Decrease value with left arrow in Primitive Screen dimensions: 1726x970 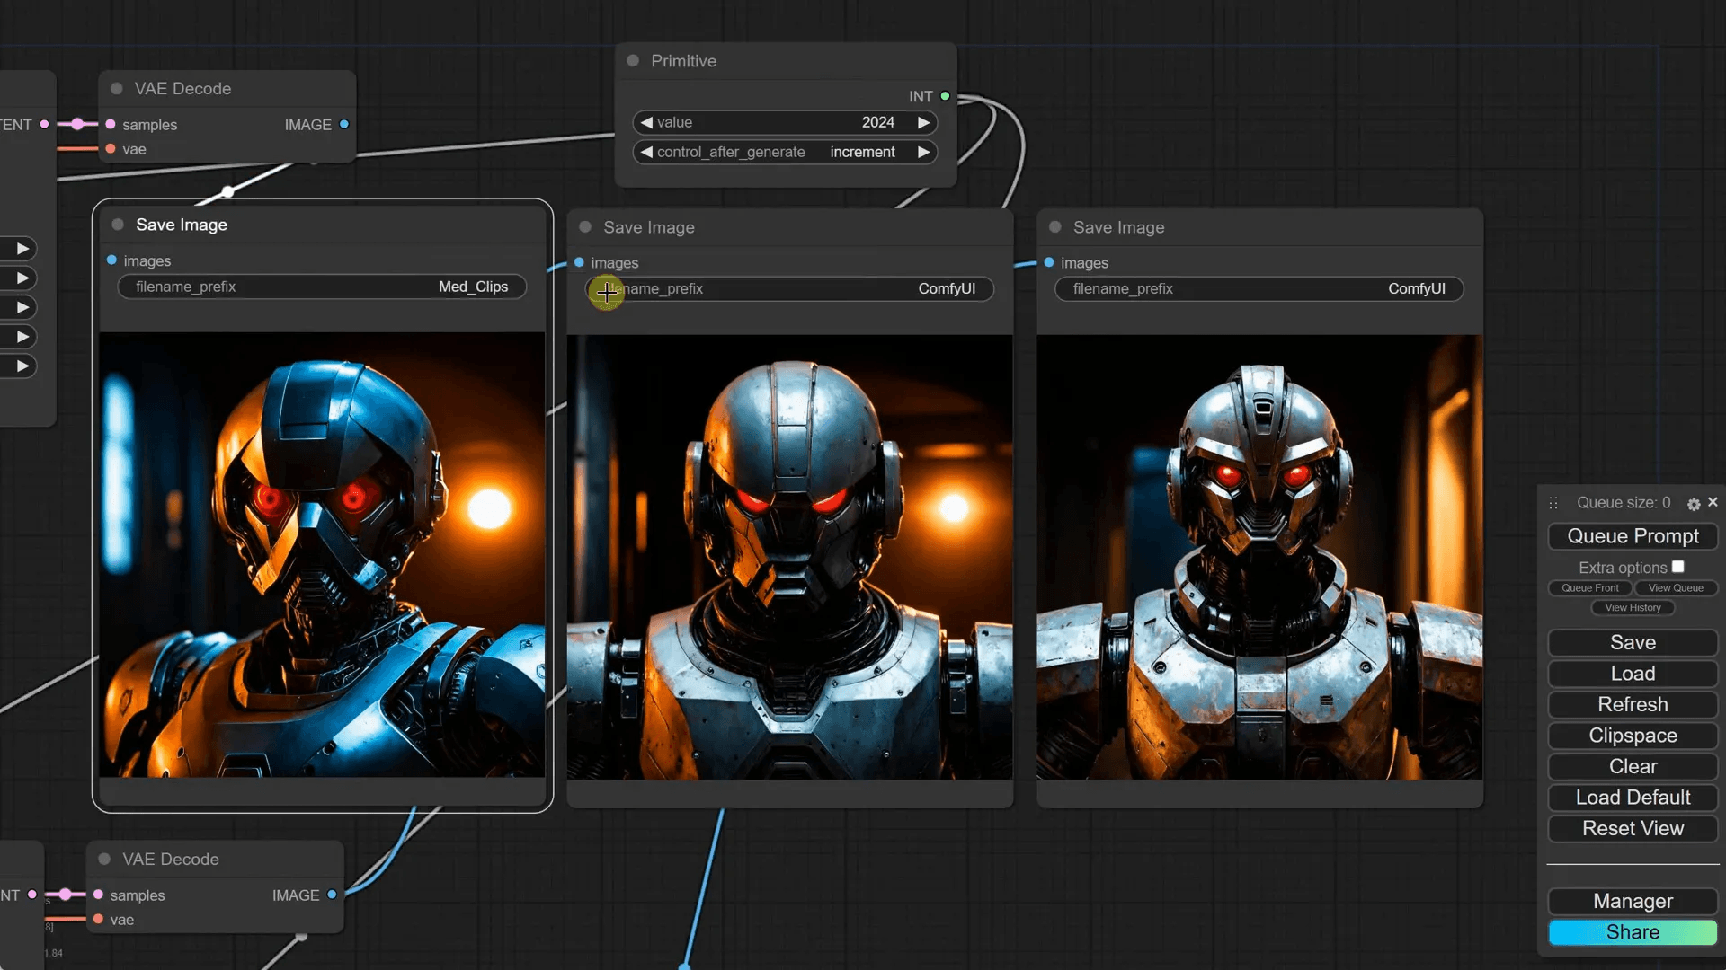click(x=646, y=123)
